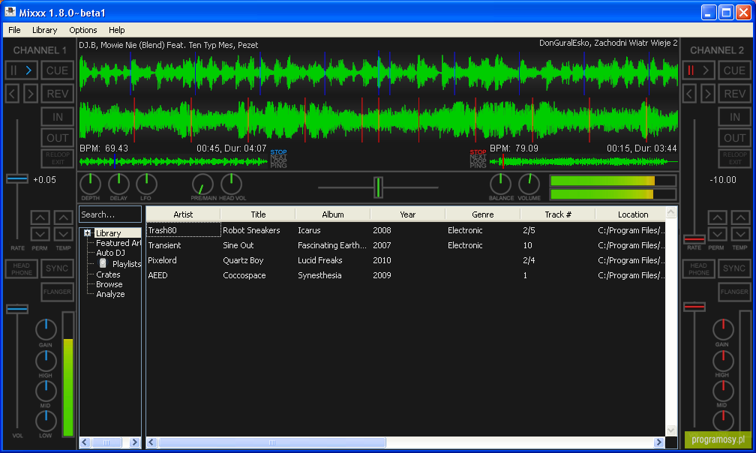Click Channel 2 TEMP pitch down arrow
Screen dimensions: 756x453
click(740, 234)
